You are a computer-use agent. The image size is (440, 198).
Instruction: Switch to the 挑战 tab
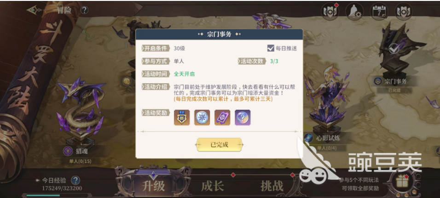tap(272, 186)
